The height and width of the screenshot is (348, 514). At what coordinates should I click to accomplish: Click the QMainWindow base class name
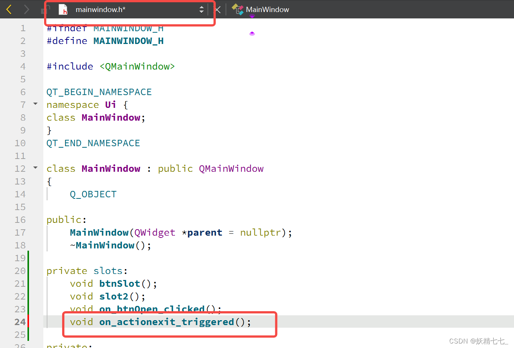(x=231, y=169)
